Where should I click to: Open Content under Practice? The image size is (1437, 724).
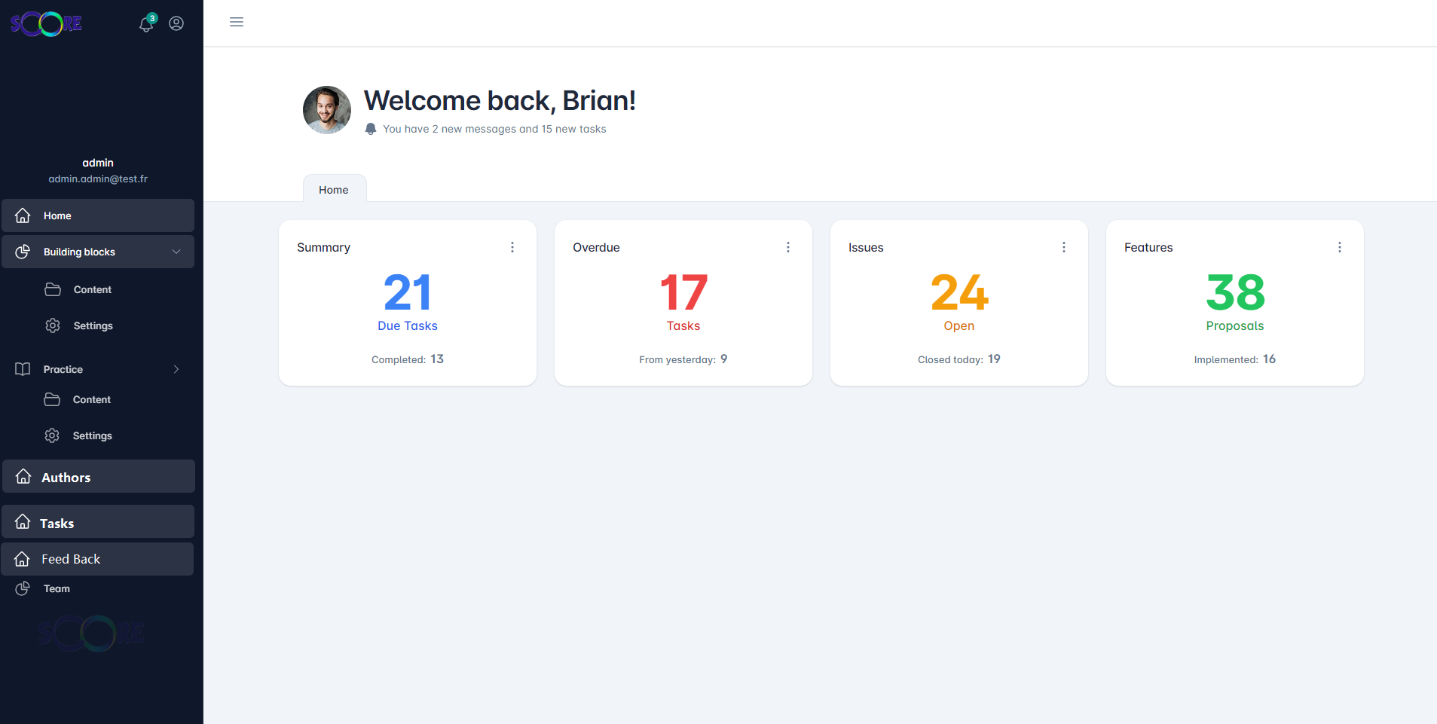click(91, 399)
